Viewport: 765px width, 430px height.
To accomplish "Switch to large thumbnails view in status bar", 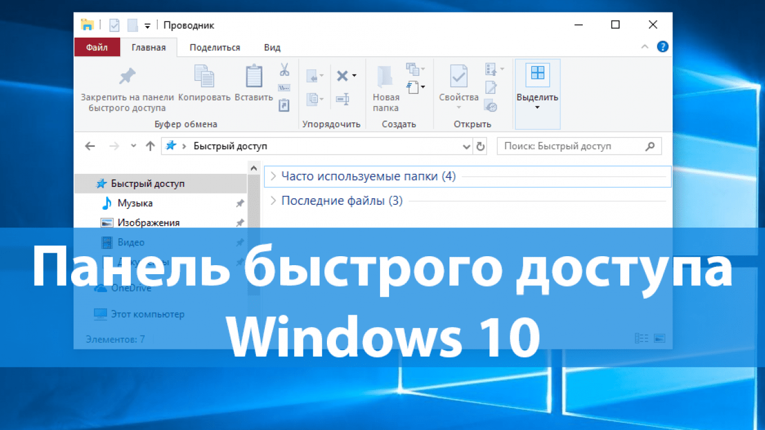I will pos(659,338).
